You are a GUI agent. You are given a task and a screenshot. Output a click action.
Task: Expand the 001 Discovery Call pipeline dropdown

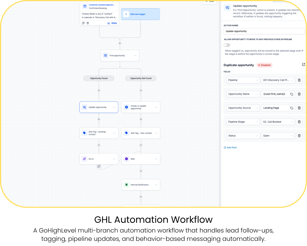[278, 80]
